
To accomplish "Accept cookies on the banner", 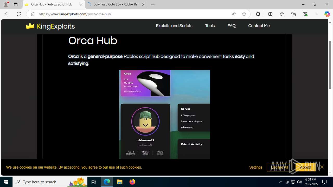I will coord(305,167).
